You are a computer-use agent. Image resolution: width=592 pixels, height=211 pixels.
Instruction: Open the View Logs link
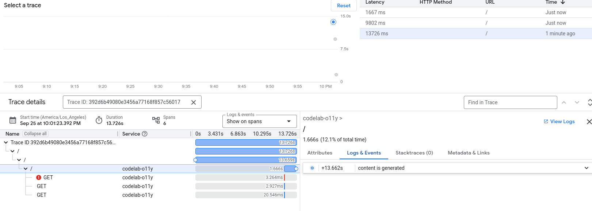559,121
